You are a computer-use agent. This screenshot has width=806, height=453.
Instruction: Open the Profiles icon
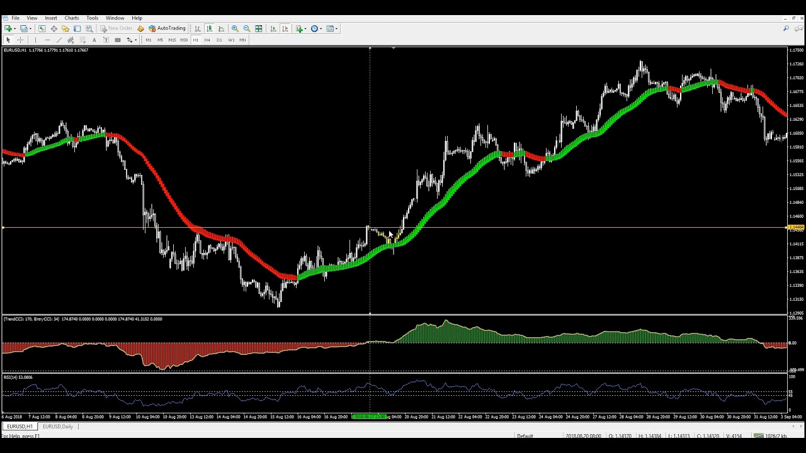pyautogui.click(x=23, y=28)
